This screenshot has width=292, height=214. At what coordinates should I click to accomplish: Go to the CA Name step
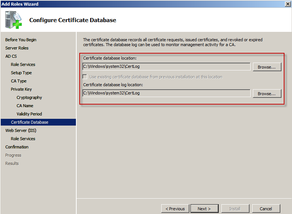25,106
